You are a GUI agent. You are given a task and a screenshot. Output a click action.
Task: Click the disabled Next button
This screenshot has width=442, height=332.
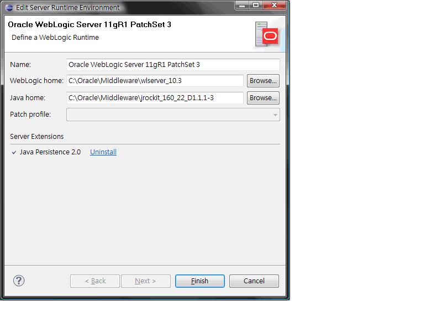pos(146,281)
